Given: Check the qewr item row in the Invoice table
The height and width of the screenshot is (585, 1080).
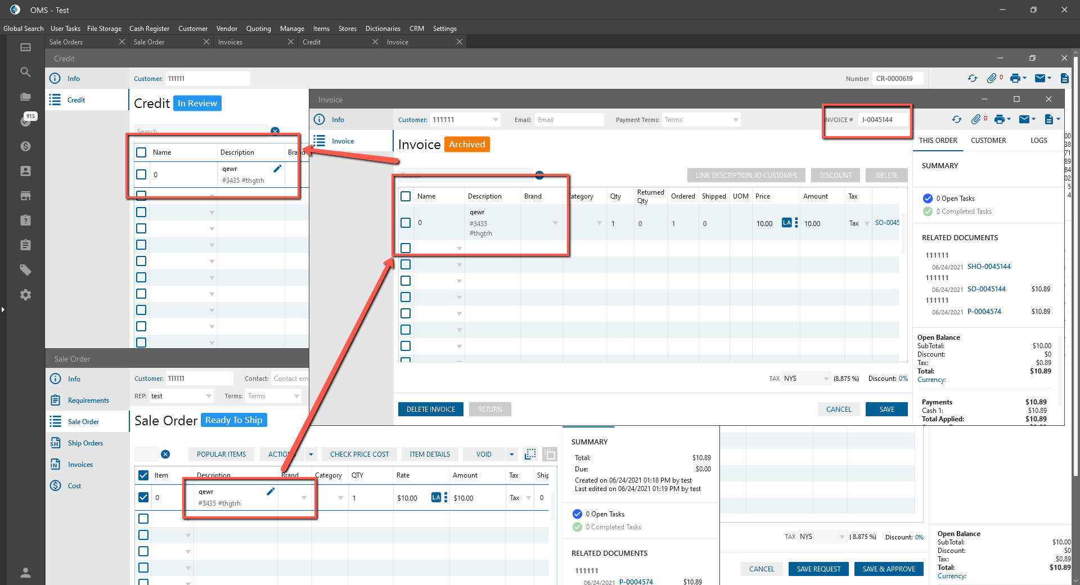Looking at the screenshot, I should pyautogui.click(x=406, y=223).
